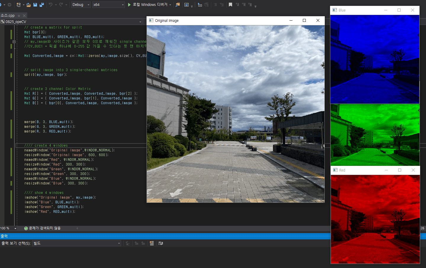Save all open files
The image size is (426, 268).
click(41, 4)
